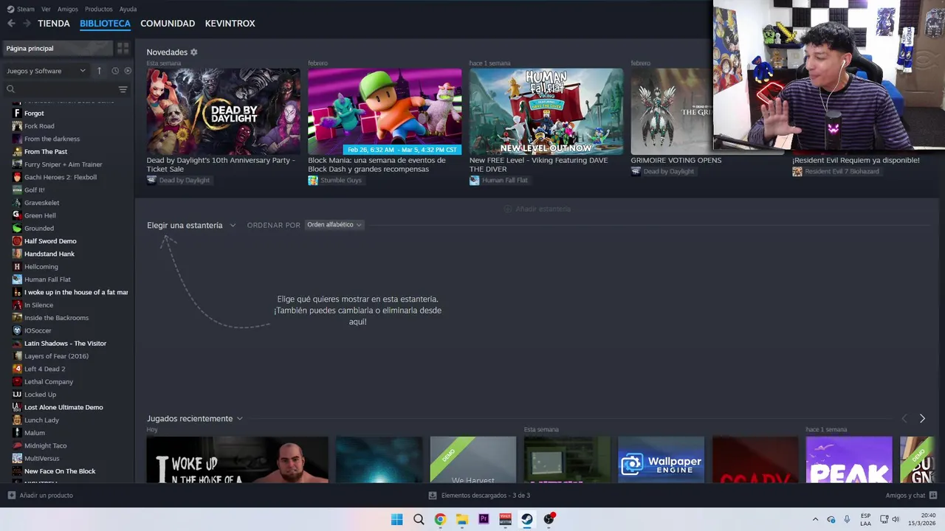The height and width of the screenshot is (531, 945).
Task: Open Amigos y chat panel
Action: coord(911,496)
